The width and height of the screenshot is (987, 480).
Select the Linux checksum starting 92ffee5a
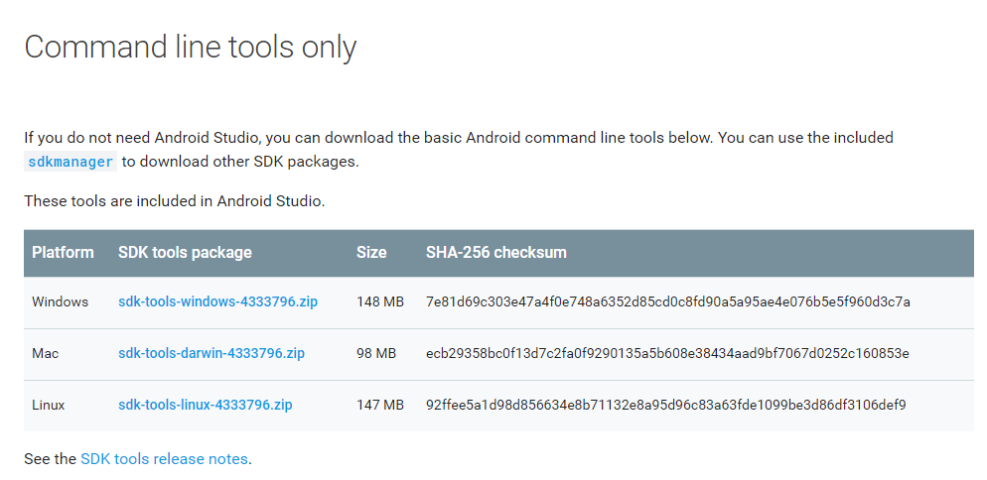[x=665, y=405]
